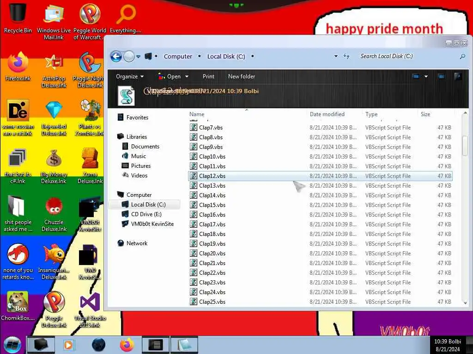Click the Forward navigation button in Explorer
The image size is (473, 354).
pos(129,56)
